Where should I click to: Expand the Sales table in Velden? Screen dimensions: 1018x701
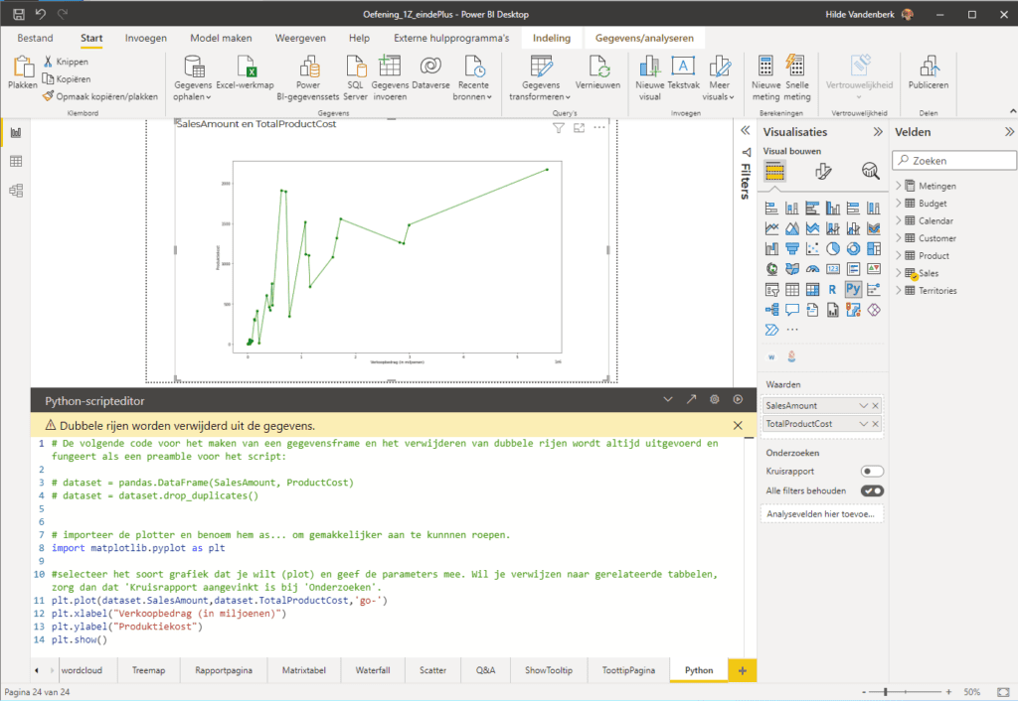(899, 273)
